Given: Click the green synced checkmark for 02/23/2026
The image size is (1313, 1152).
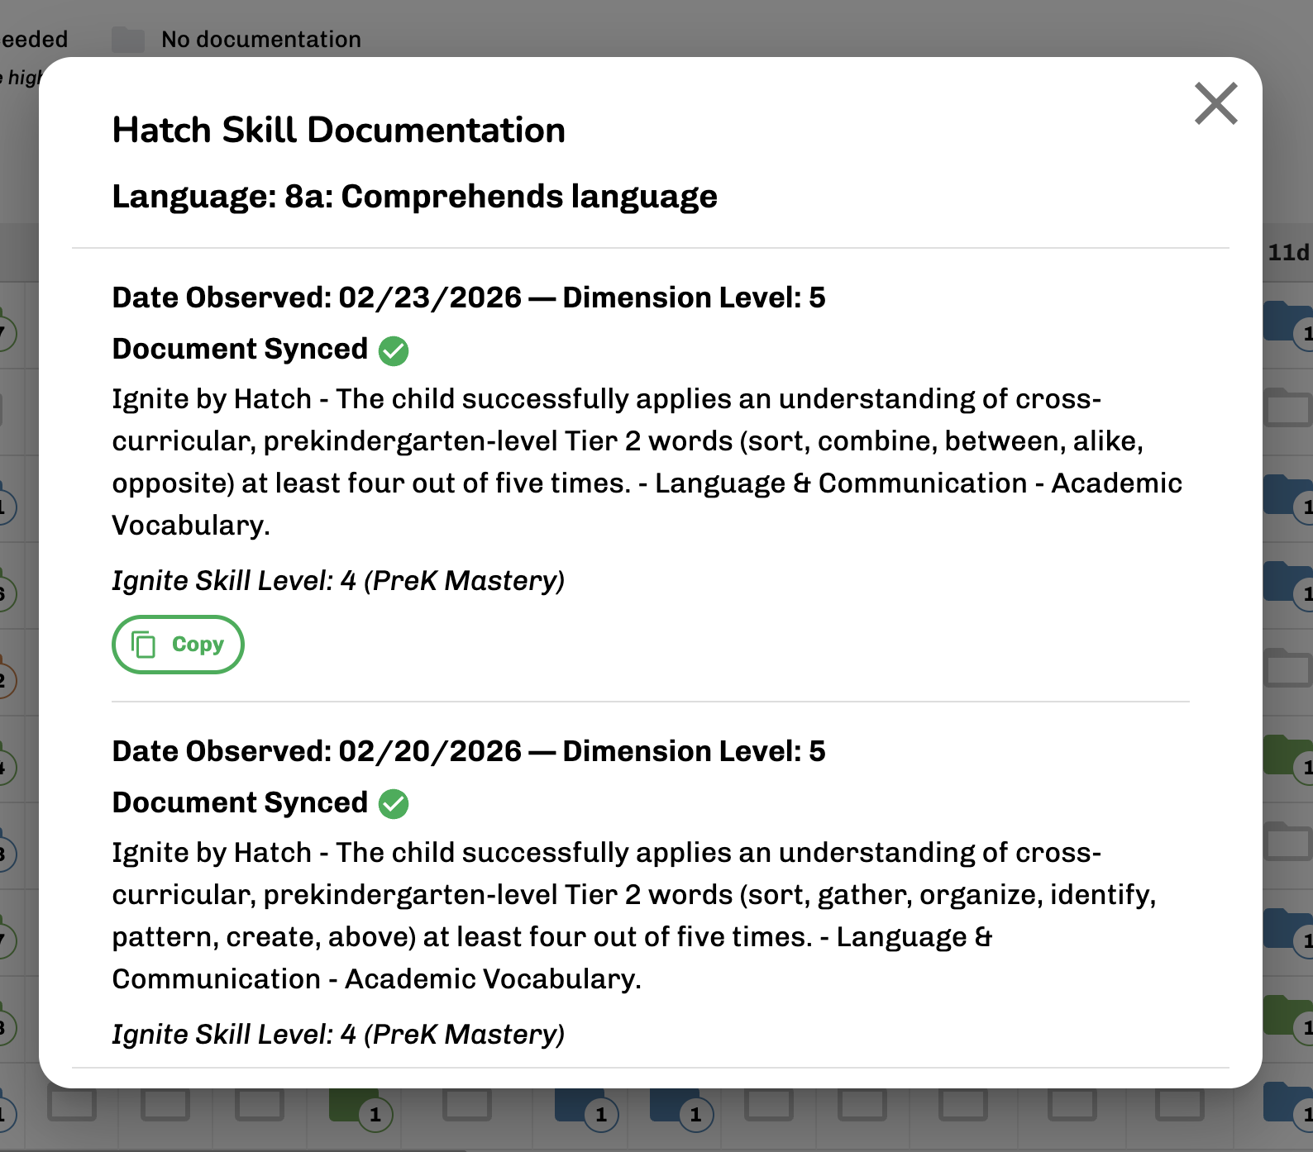Looking at the screenshot, I should pos(394,350).
